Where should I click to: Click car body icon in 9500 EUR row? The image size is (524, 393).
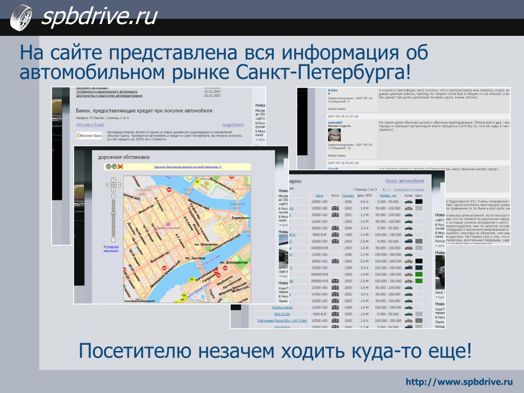click(408, 234)
